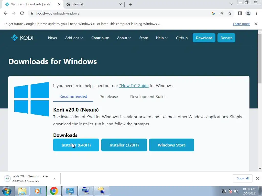The width and height of the screenshot is (262, 196).
Task: Open the "How To" Guide link
Action: pos(134,86)
